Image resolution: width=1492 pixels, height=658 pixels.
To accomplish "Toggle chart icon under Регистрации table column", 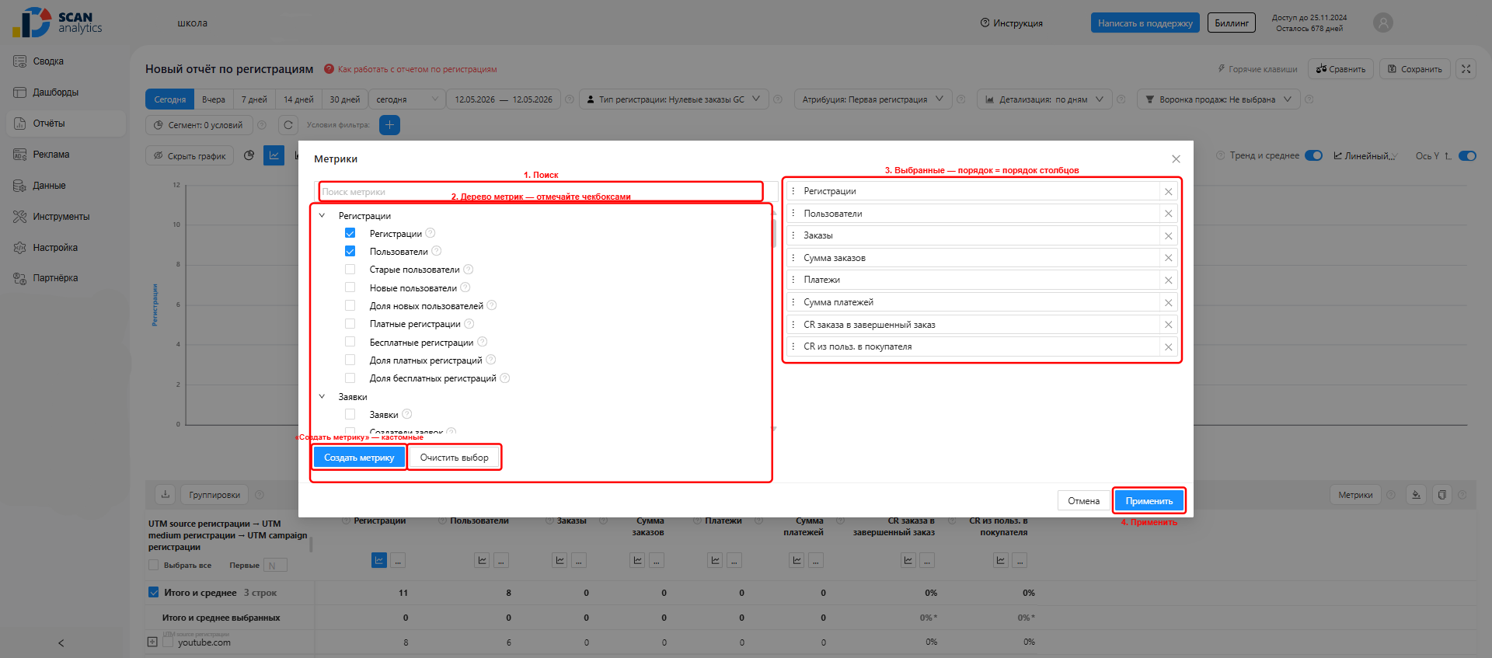I will pos(379,560).
